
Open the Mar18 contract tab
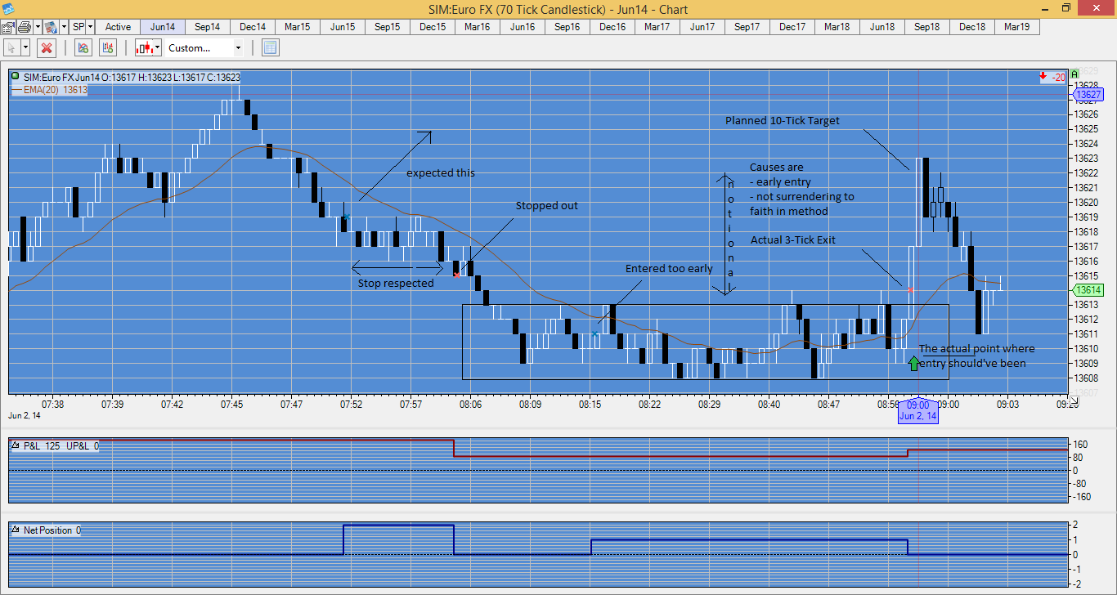click(837, 27)
